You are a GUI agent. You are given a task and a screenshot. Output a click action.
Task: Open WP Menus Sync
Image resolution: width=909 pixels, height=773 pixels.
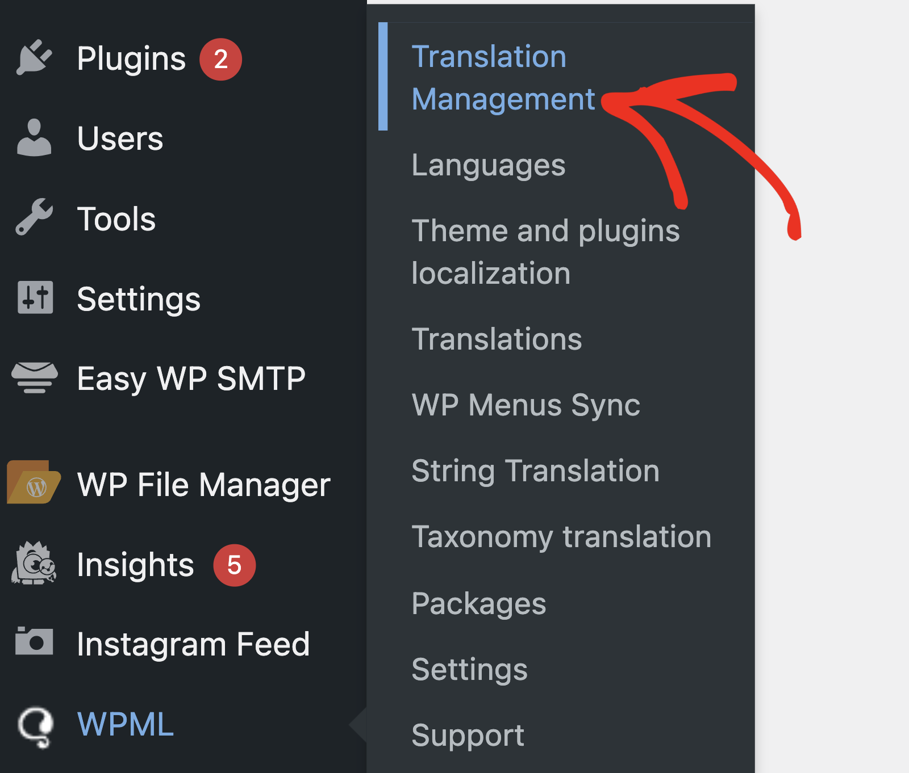click(526, 405)
